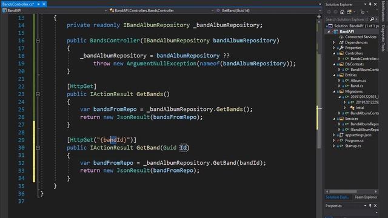The width and height of the screenshot is (388, 218).
Task: Collapse the BandAPI project node
Action: pos(329,31)
